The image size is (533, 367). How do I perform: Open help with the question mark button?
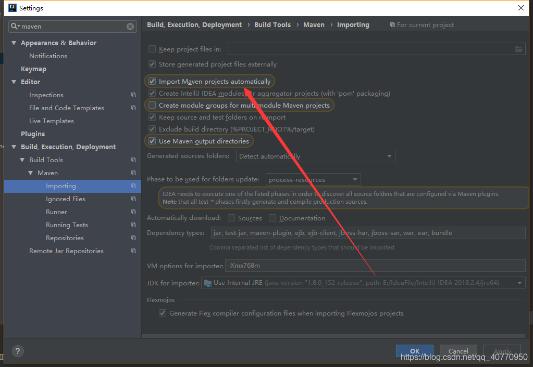[x=18, y=351]
